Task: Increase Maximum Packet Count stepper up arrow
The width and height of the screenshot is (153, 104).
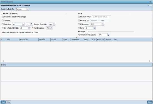Action: click(108, 34)
